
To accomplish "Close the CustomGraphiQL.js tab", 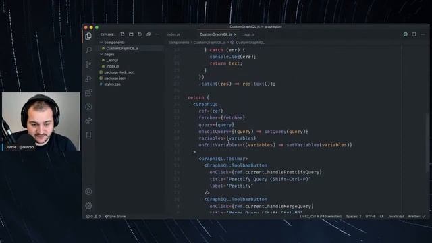I will (235, 34).
